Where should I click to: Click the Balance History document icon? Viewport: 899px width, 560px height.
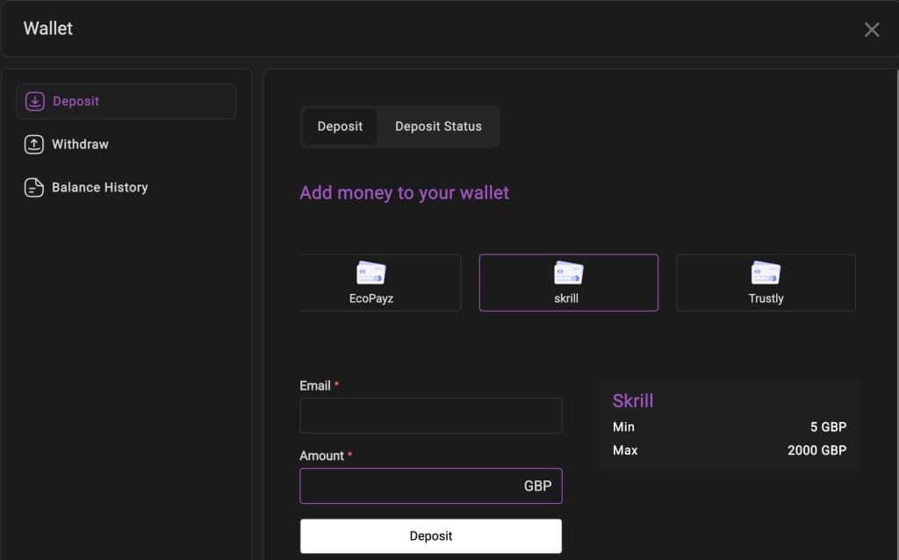click(34, 188)
